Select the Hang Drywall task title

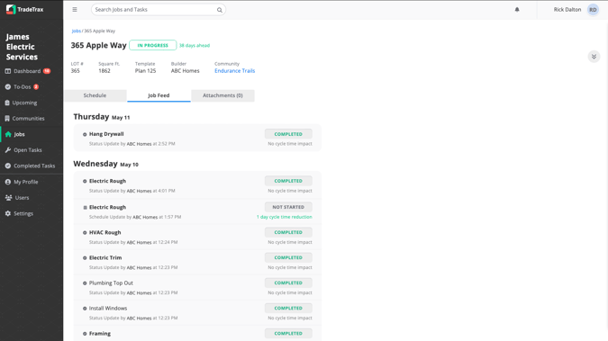click(x=106, y=134)
